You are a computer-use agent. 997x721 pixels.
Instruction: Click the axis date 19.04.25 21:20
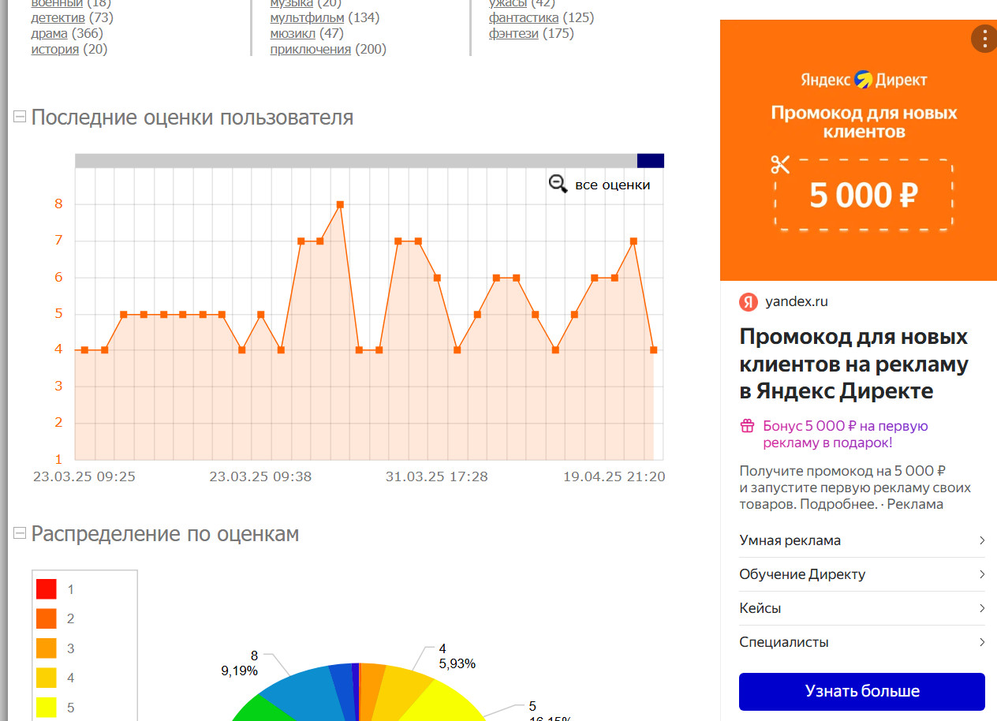tap(614, 476)
